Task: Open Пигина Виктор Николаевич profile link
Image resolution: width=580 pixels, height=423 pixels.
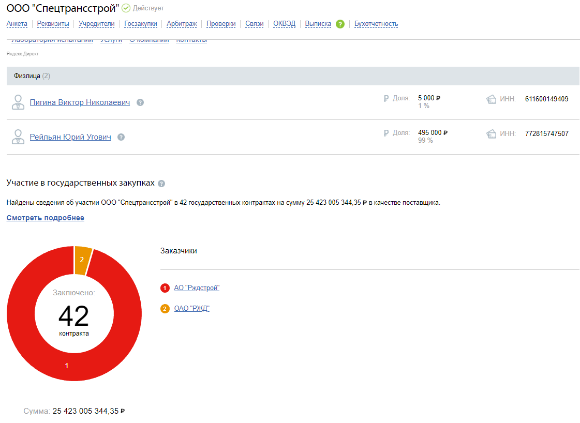Action: tap(80, 102)
